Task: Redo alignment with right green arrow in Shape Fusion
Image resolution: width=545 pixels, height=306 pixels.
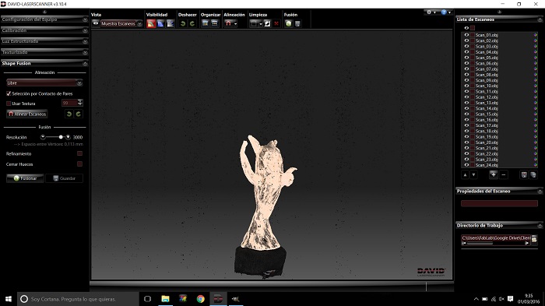Action: click(x=78, y=114)
